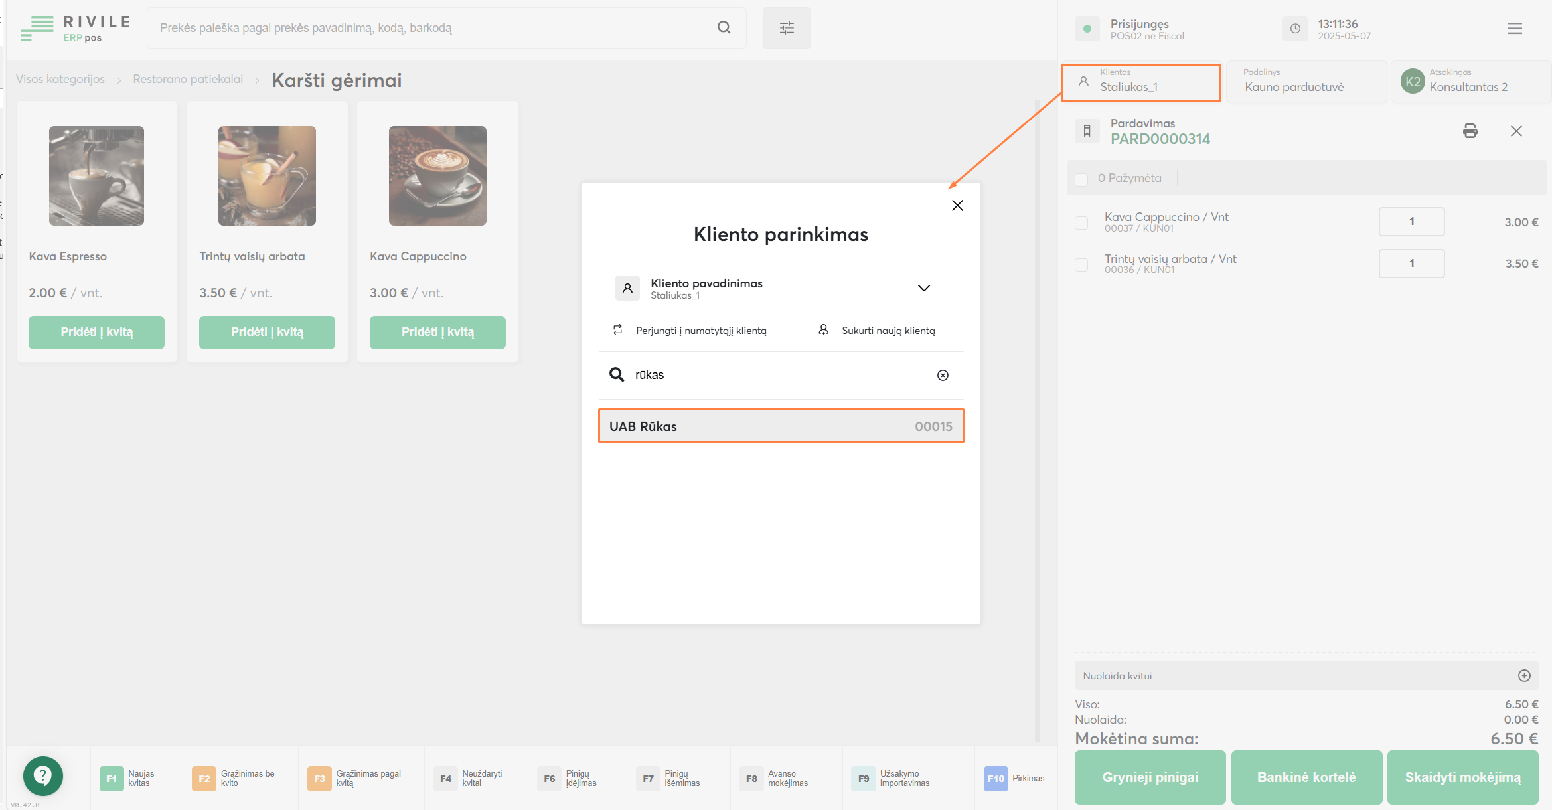Open the green help question mark

tap(43, 775)
